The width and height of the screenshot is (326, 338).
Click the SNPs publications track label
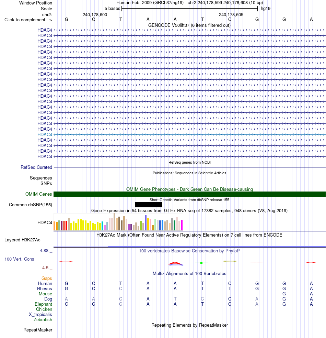pos(46,184)
